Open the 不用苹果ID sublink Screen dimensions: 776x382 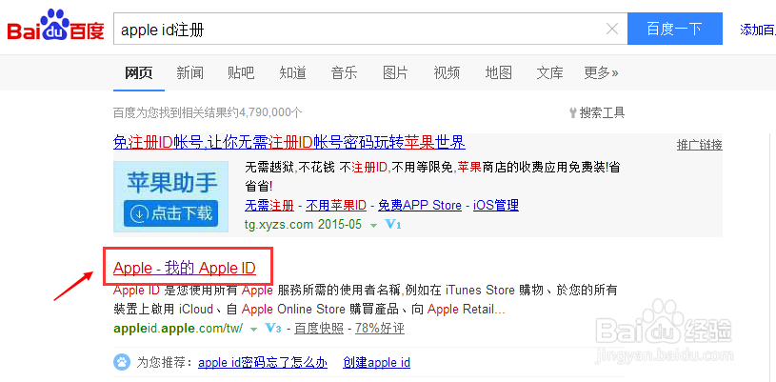tap(336, 205)
